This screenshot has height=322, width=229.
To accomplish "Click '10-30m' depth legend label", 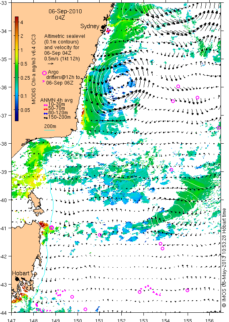I will click(x=57, y=104).
